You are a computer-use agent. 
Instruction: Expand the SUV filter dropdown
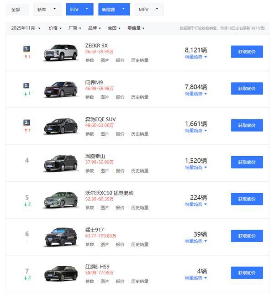click(79, 9)
